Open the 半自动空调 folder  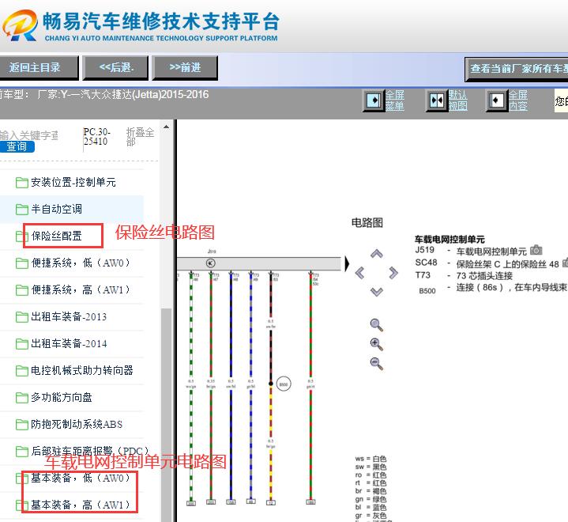tap(49, 209)
